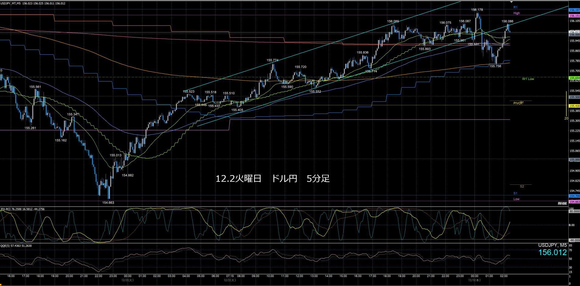Image resolution: width=580 pixels, height=286 pixels.
Task: Click the 154.663 low price label on chart
Action: (108, 203)
